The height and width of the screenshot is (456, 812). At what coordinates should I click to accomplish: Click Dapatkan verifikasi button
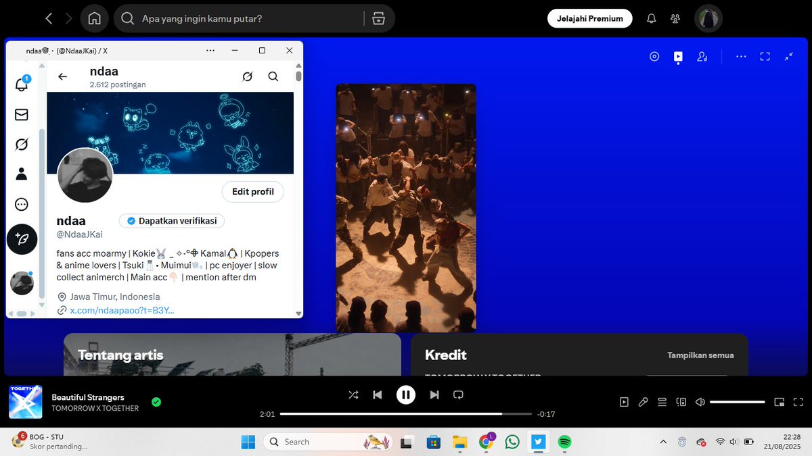(172, 221)
